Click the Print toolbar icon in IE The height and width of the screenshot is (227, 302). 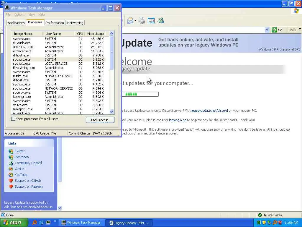(x=142, y=20)
